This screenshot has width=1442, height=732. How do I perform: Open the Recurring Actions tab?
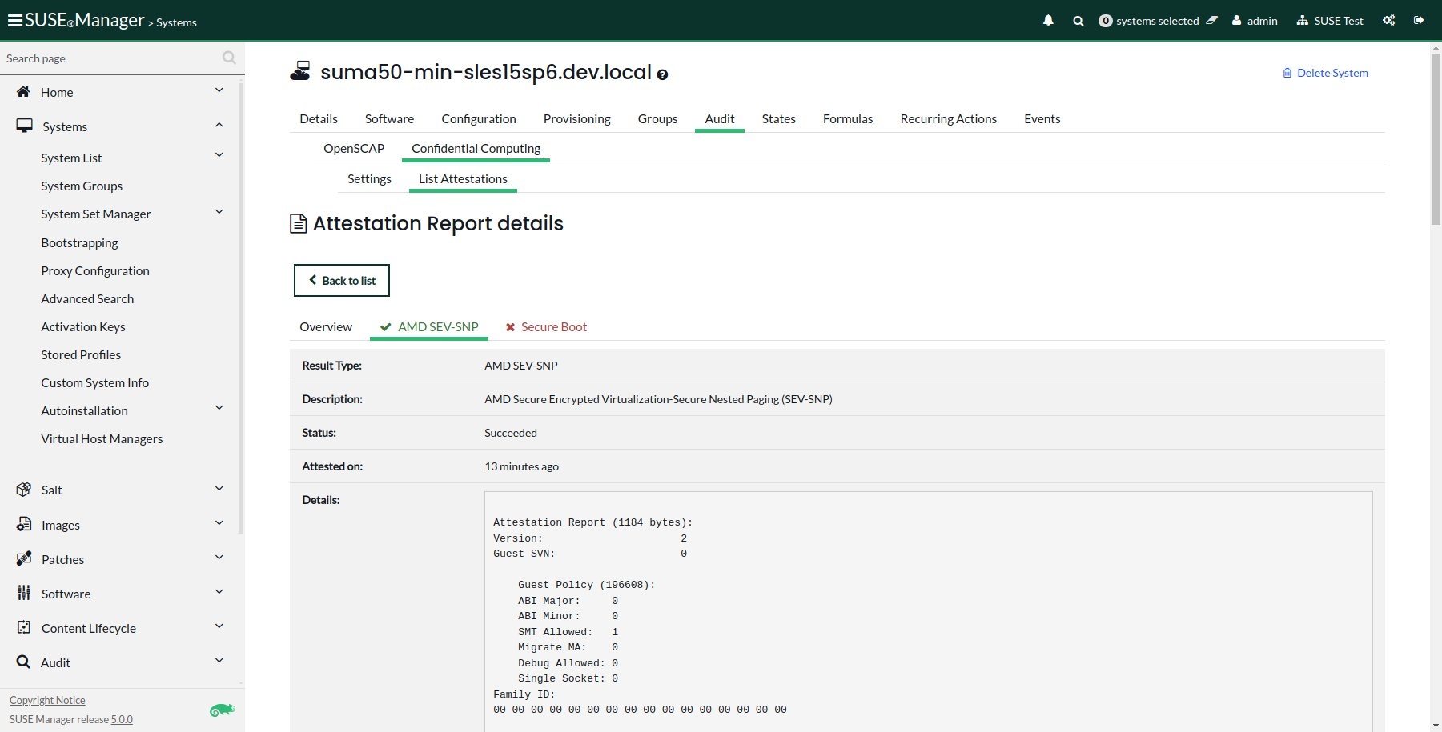click(948, 118)
